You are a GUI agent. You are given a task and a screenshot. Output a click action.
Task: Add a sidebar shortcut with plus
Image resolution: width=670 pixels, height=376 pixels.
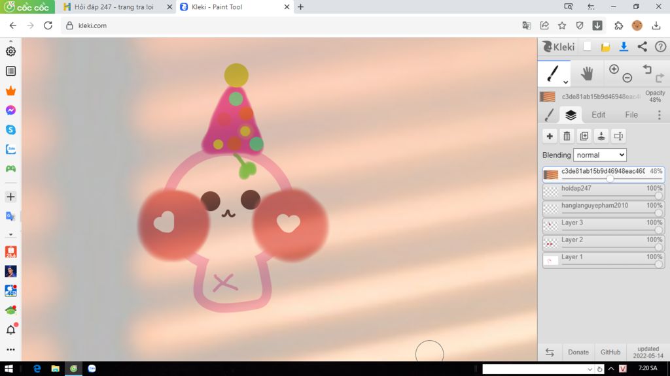coord(10,196)
